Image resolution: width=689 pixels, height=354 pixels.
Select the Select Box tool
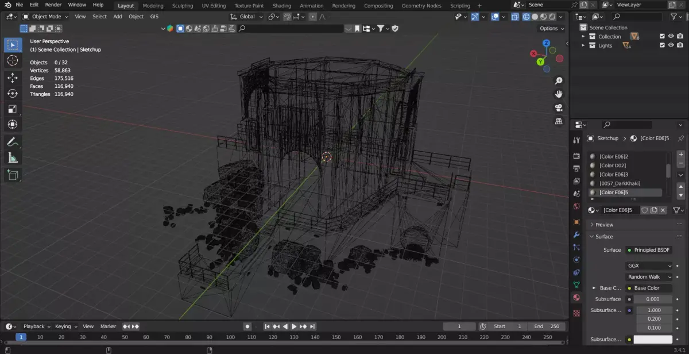13,45
